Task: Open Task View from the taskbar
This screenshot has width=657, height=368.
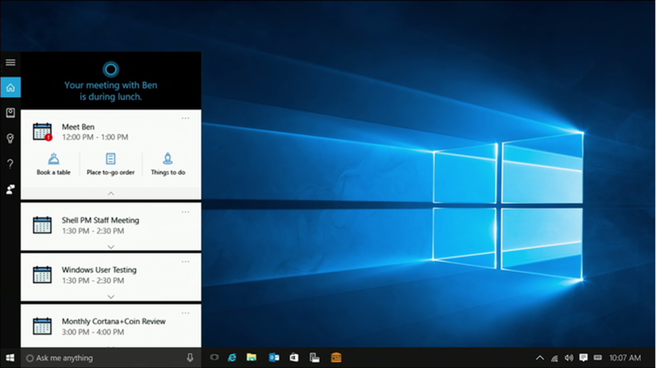Action: (x=214, y=357)
